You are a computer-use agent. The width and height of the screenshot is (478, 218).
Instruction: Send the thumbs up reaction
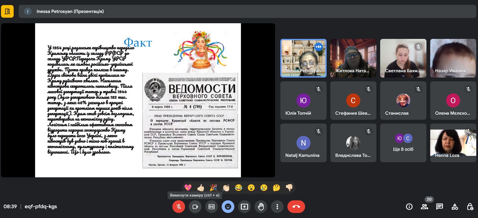(201, 188)
